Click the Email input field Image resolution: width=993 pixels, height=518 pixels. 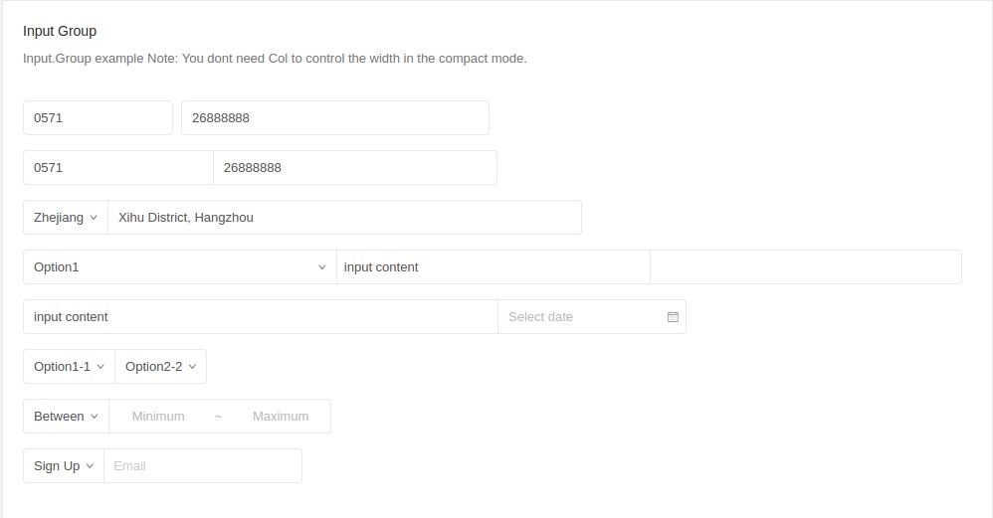coord(202,466)
